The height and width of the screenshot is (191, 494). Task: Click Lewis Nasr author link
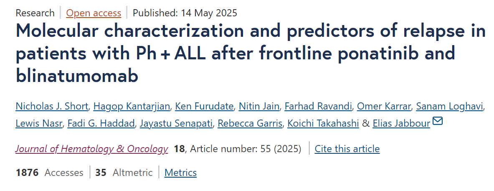(39, 124)
